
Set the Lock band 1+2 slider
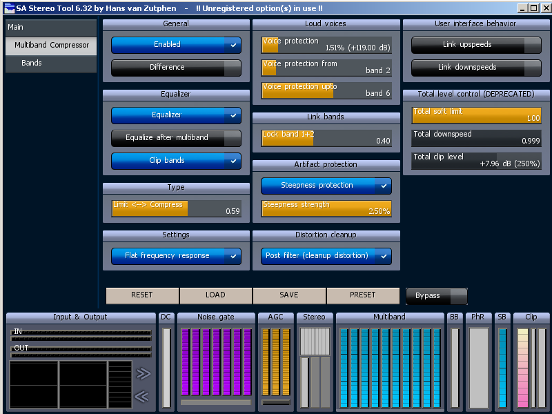(326, 138)
